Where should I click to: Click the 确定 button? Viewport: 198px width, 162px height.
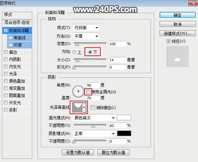(178, 15)
